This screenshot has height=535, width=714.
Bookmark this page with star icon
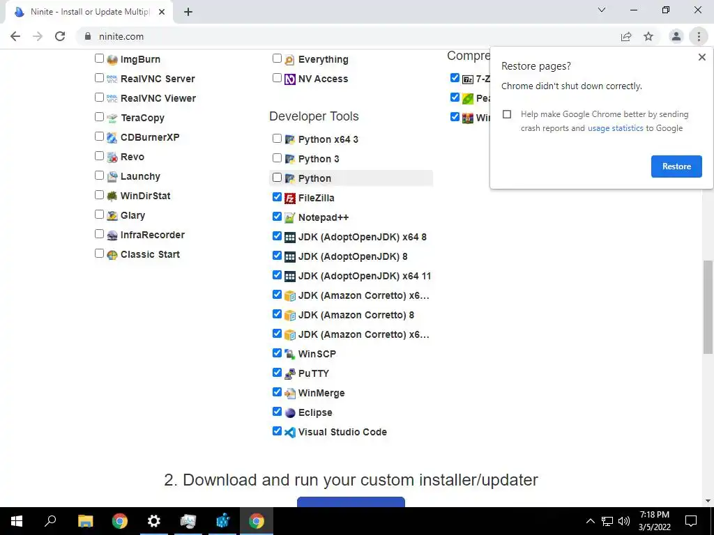click(x=648, y=36)
